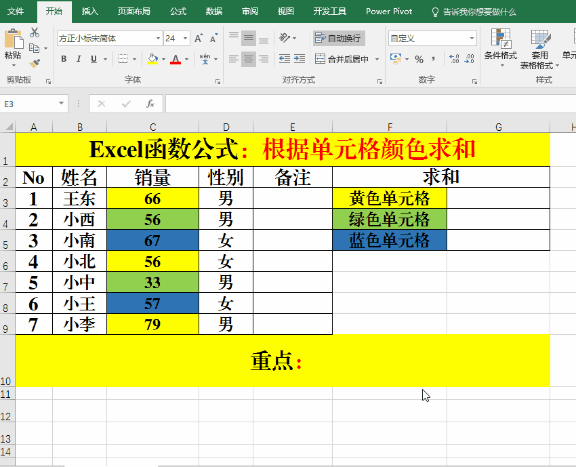576x467 pixels.
Task: Open the 公式 ribbon tab
Action: click(x=178, y=12)
